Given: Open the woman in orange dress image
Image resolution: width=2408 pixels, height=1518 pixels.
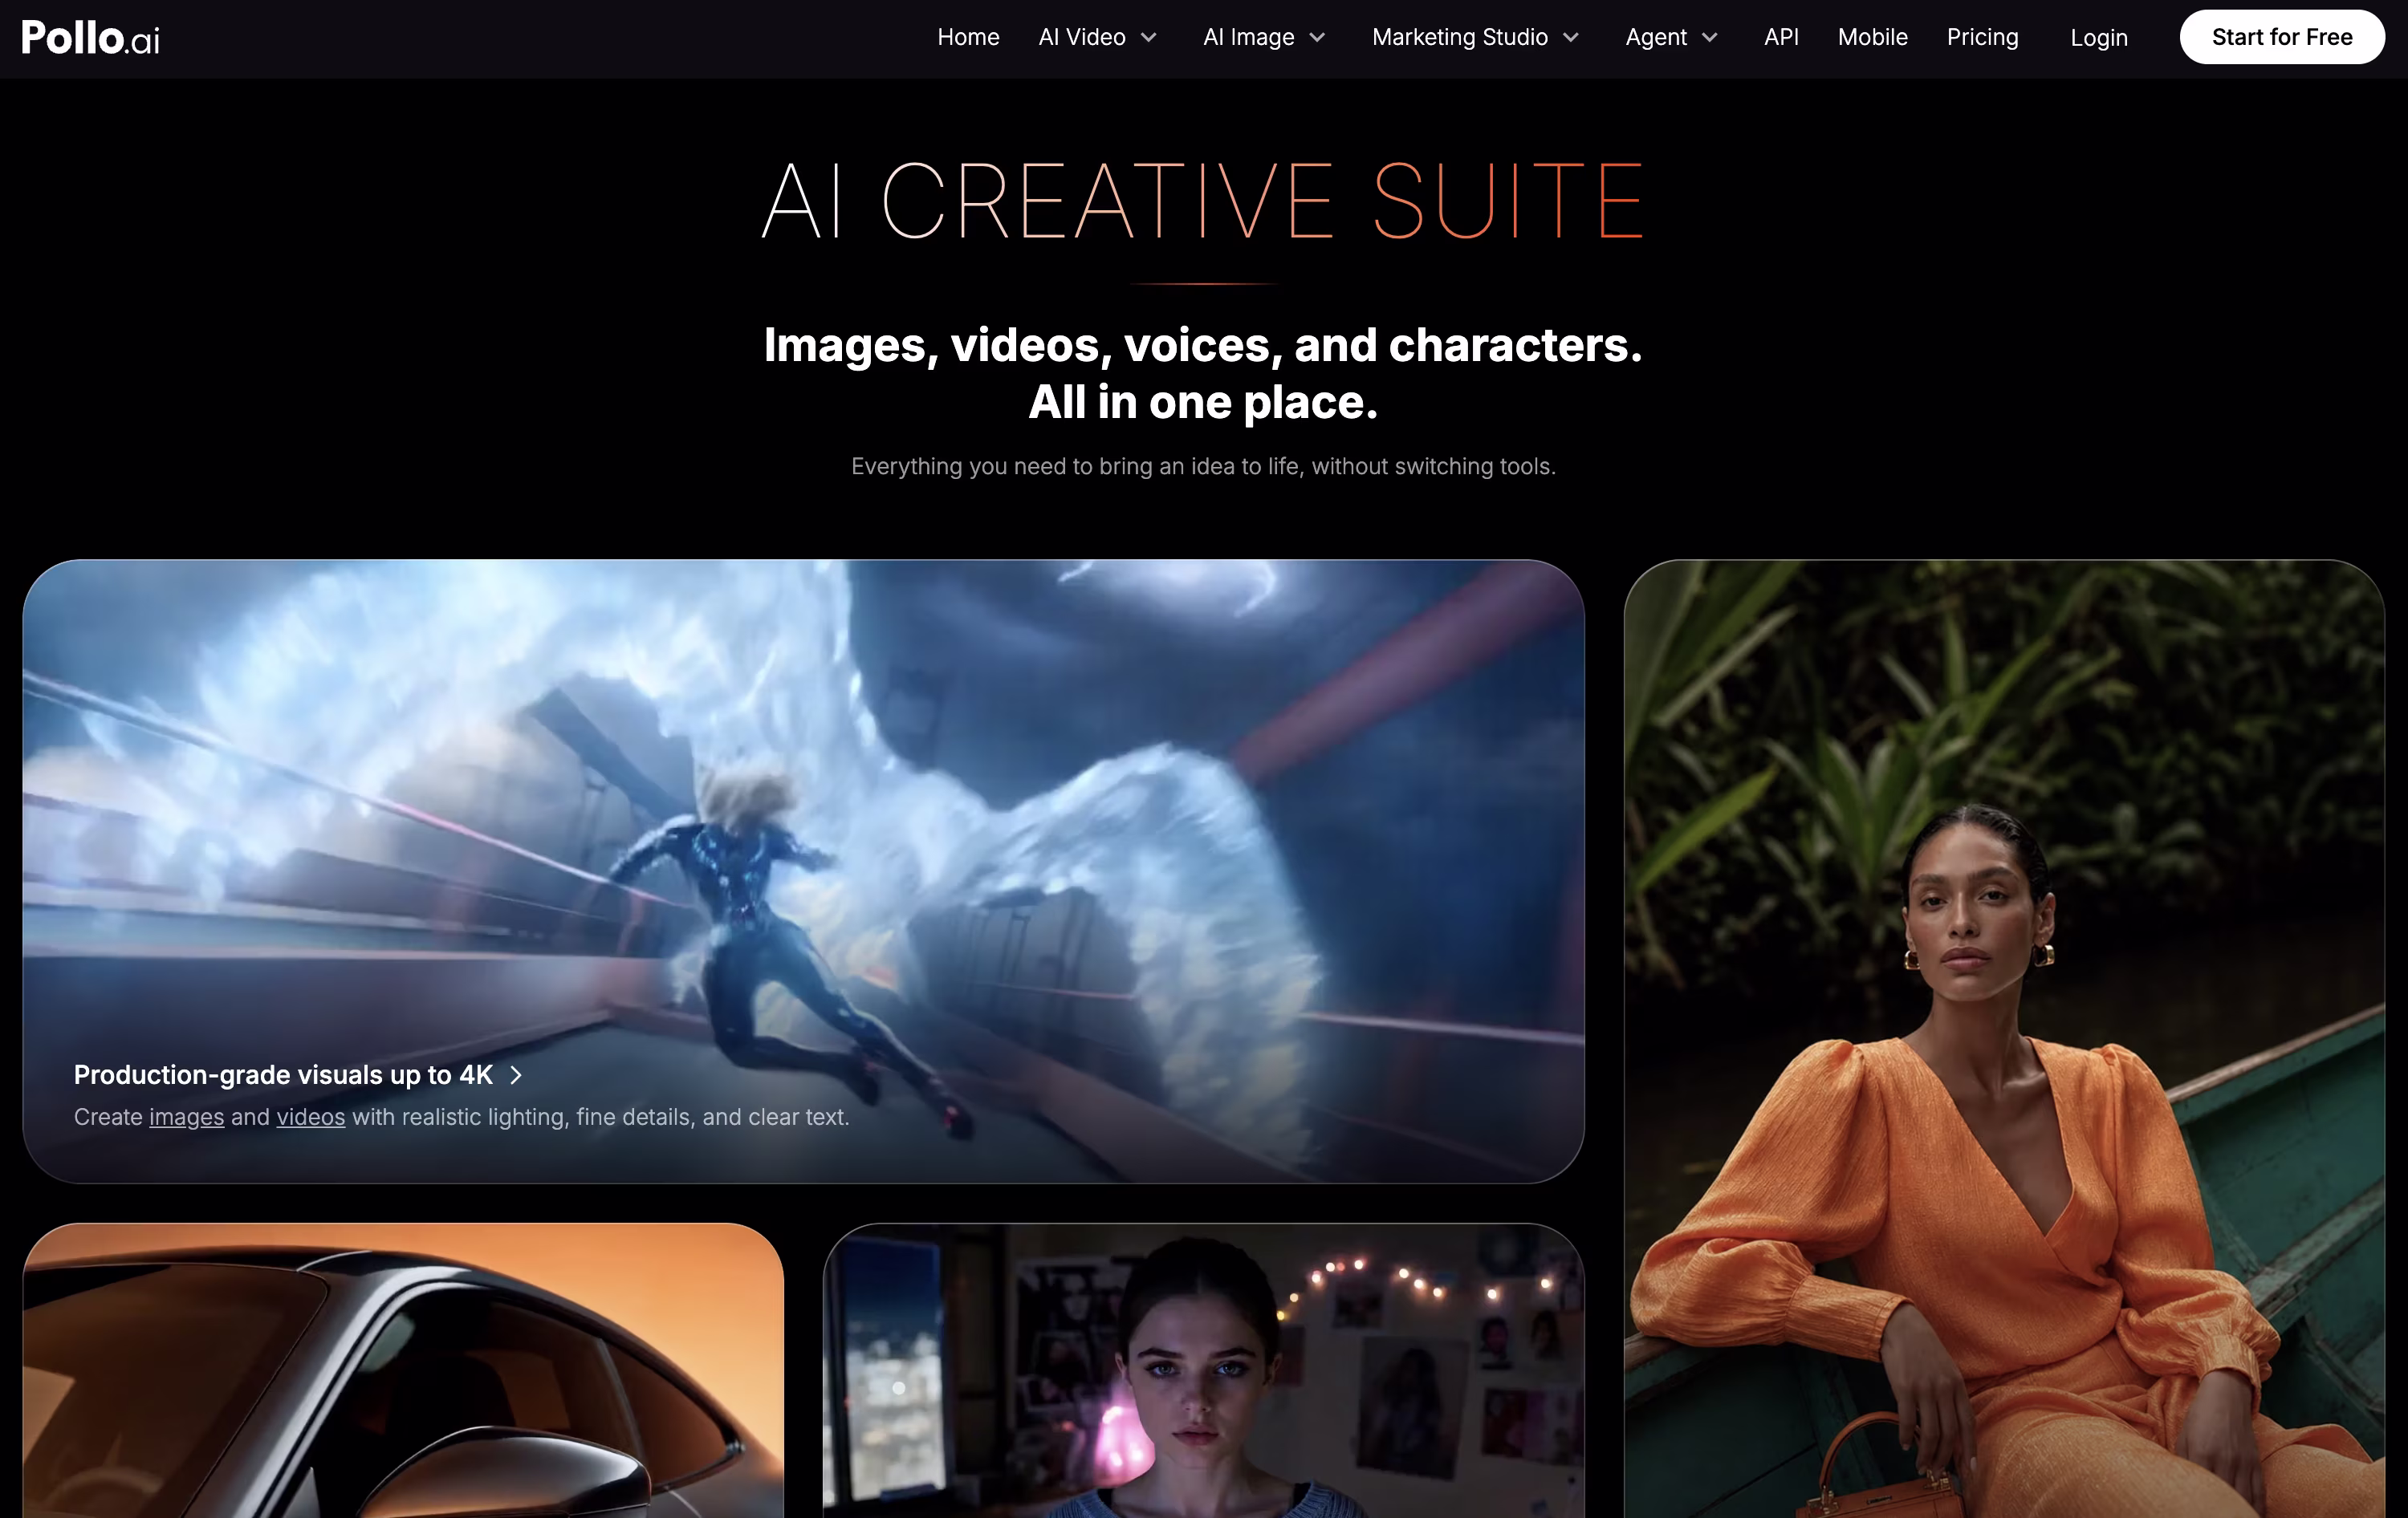Looking at the screenshot, I should pyautogui.click(x=2004, y=1038).
